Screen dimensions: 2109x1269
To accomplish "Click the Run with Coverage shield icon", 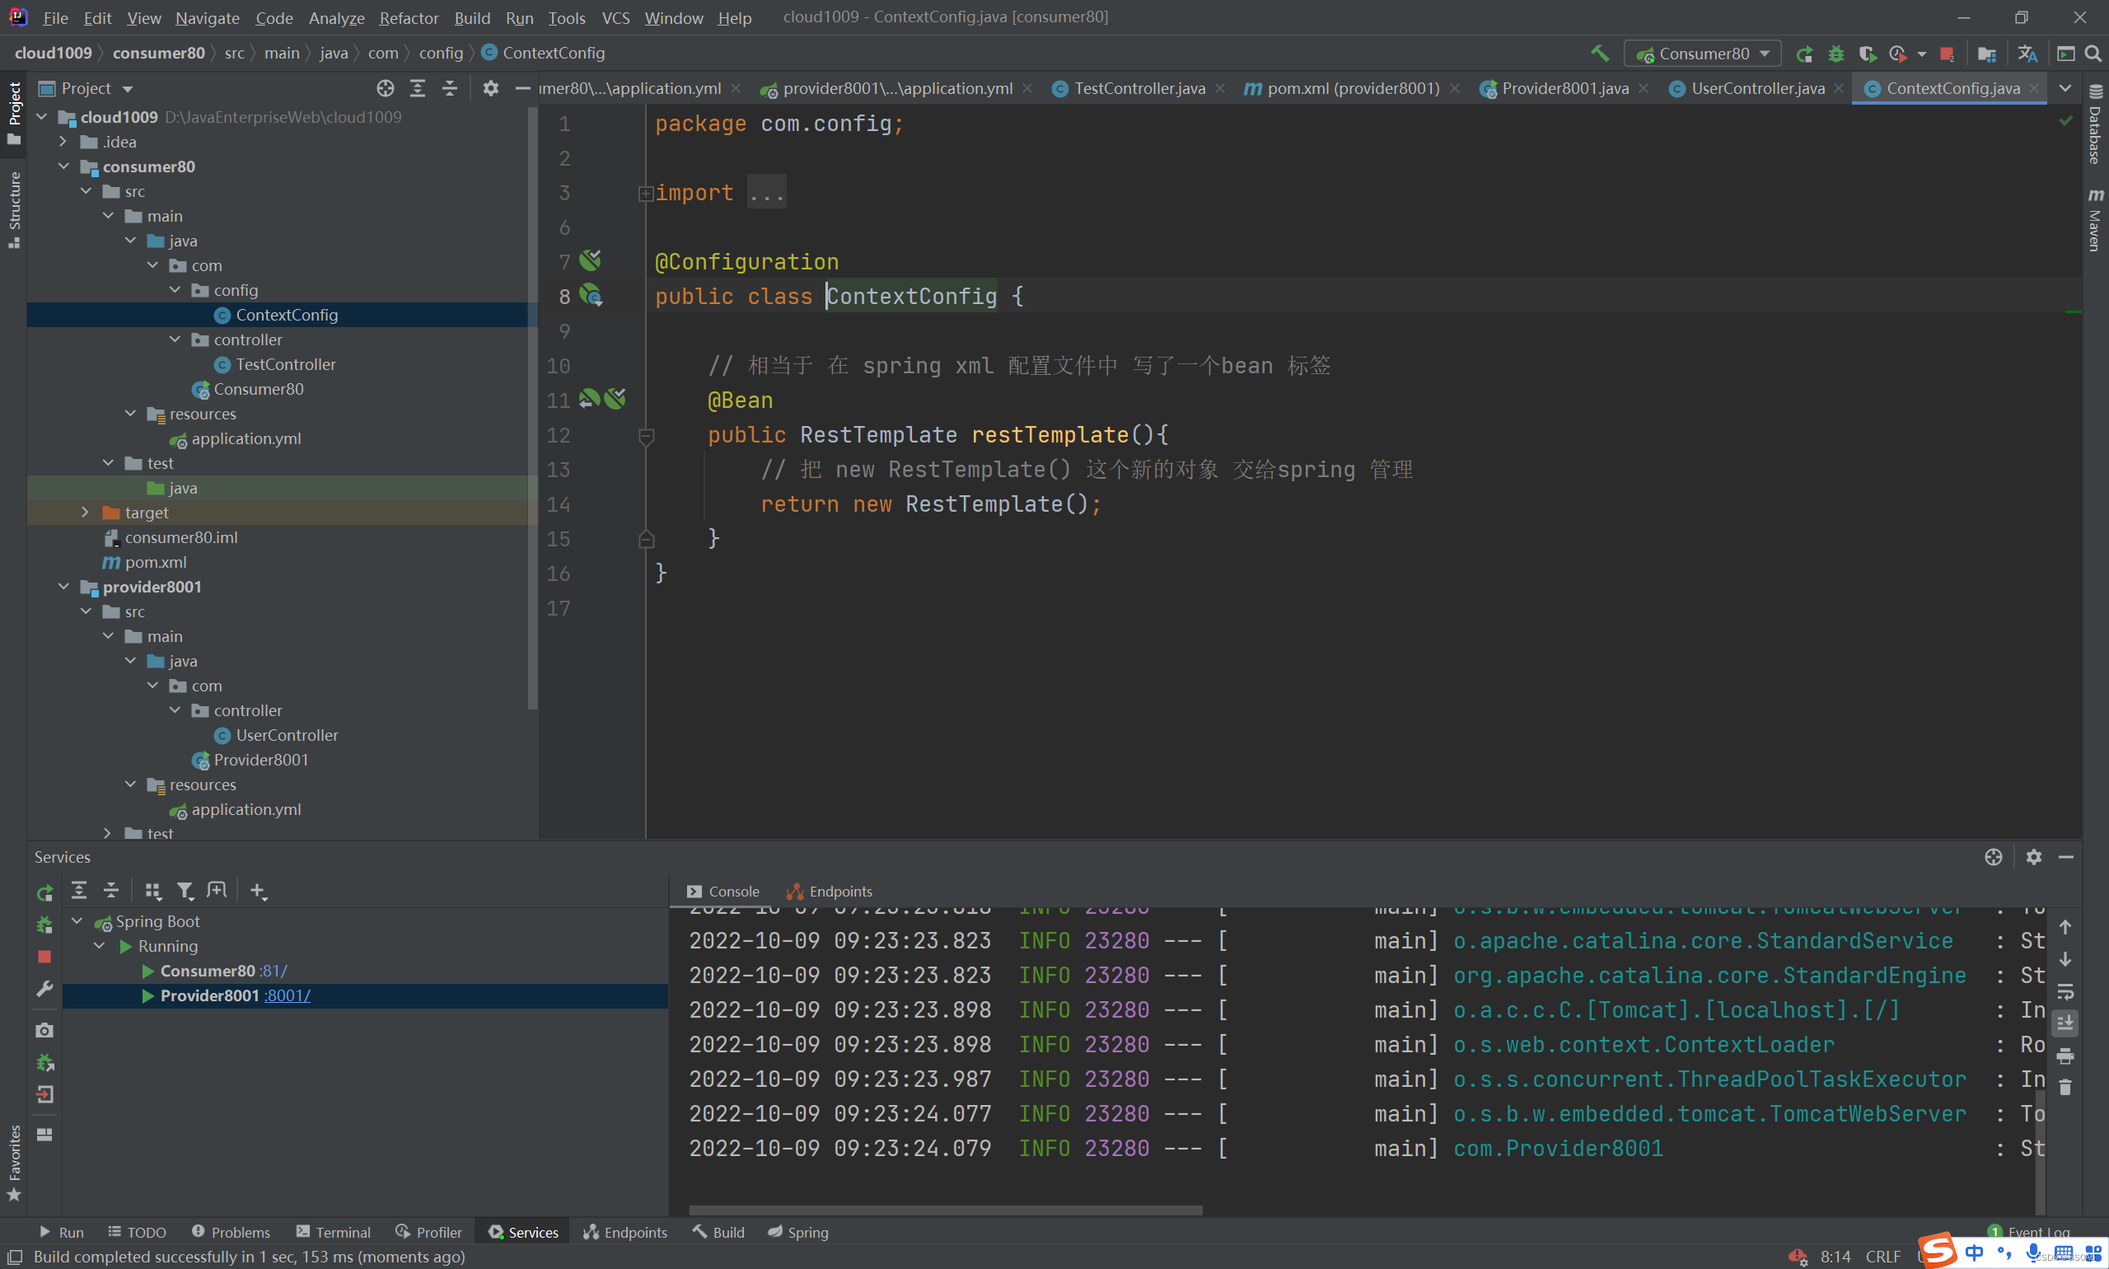I will click(x=1866, y=54).
